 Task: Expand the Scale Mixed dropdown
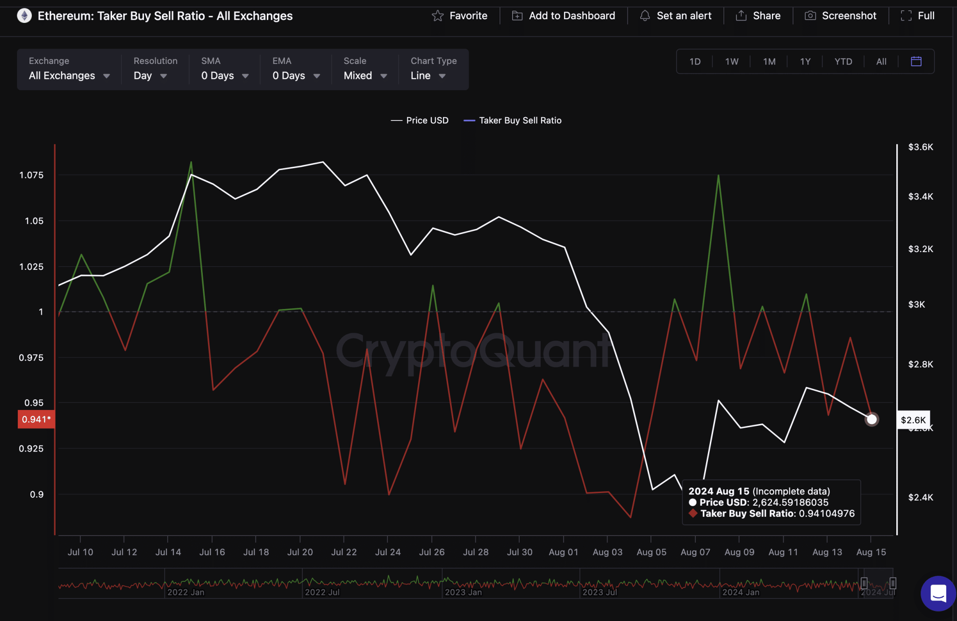point(365,75)
